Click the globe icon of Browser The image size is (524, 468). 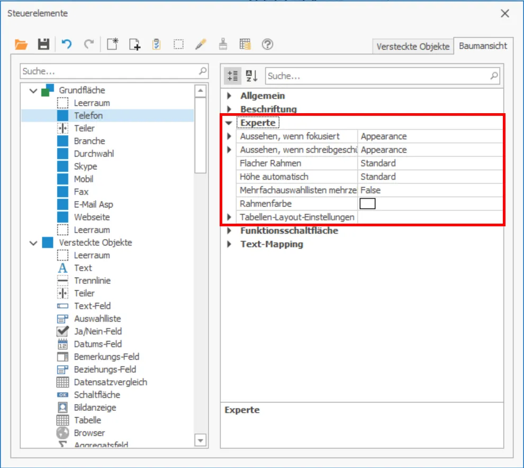(x=62, y=433)
